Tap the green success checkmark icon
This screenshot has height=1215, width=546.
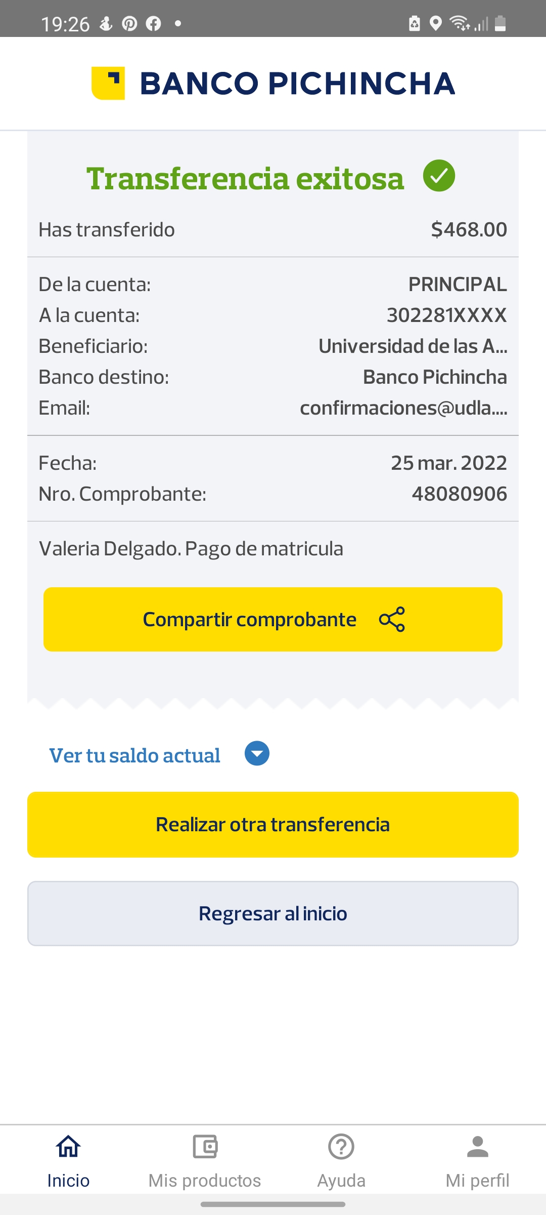pyautogui.click(x=439, y=176)
